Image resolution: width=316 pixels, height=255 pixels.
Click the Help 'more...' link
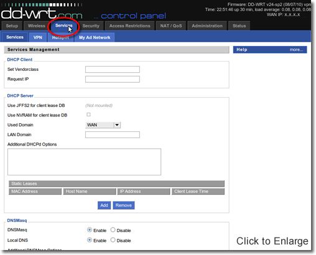coord(296,50)
